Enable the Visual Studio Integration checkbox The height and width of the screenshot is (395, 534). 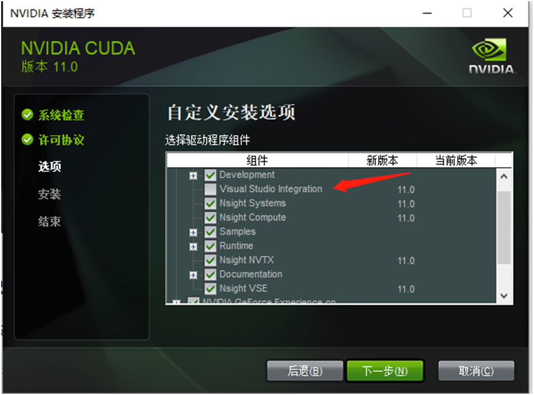tap(210, 189)
